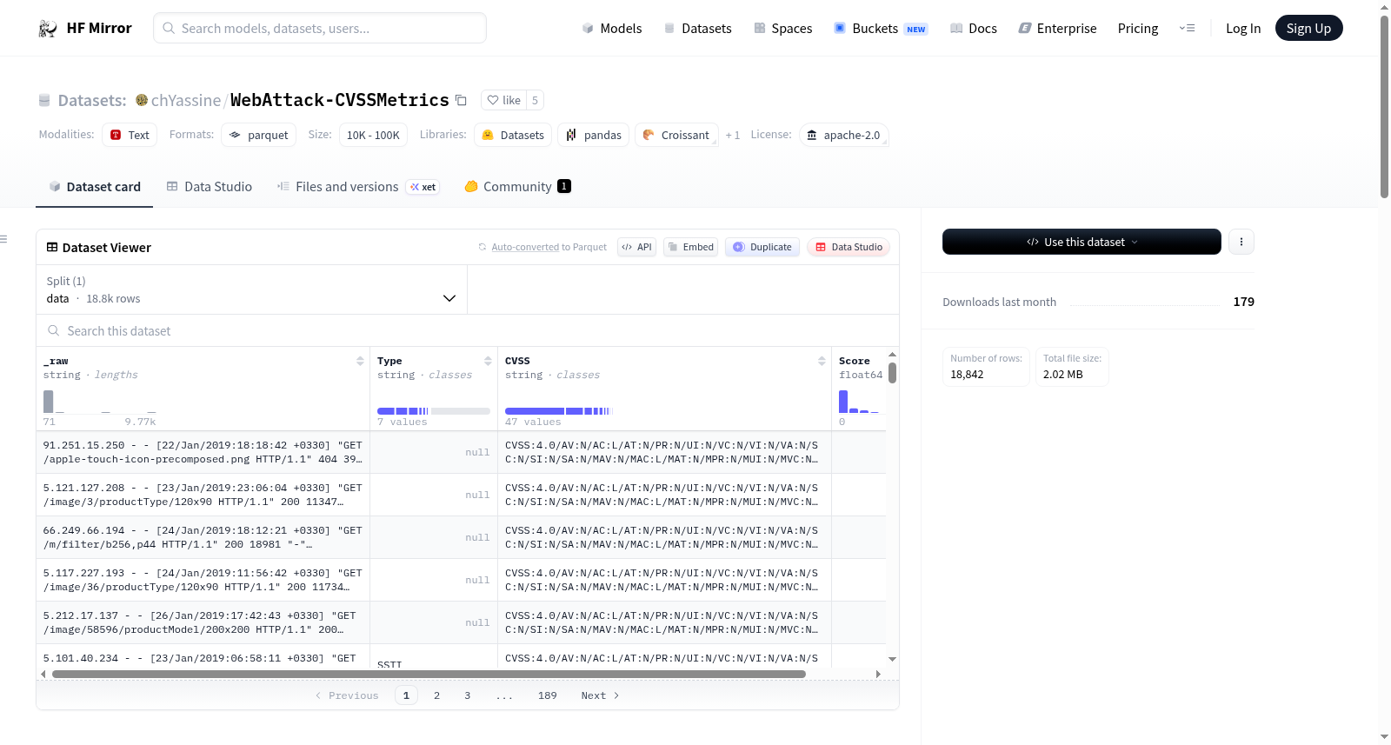Search this dataset input field
The height and width of the screenshot is (745, 1391).
[x=468, y=330]
